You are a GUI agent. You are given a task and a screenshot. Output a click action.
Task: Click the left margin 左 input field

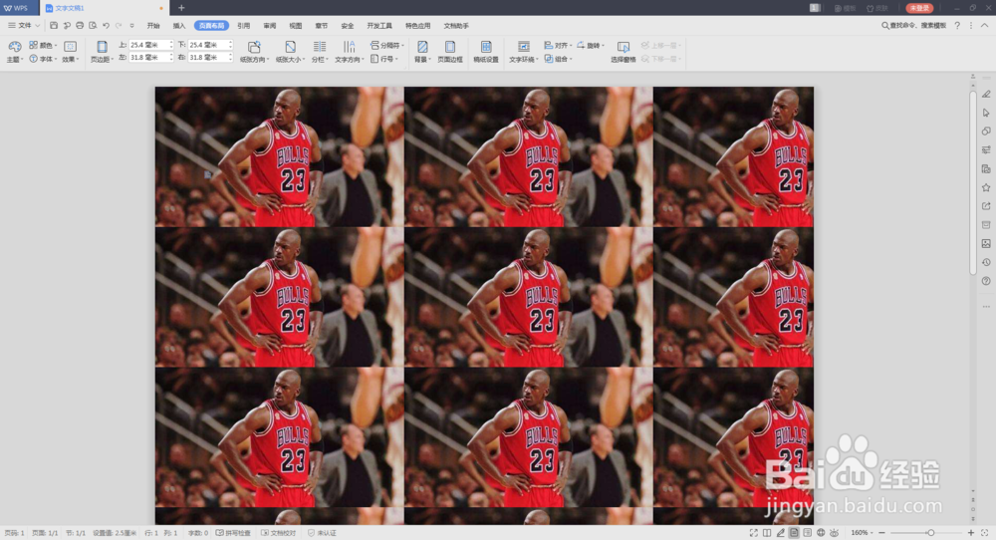[x=150, y=57]
